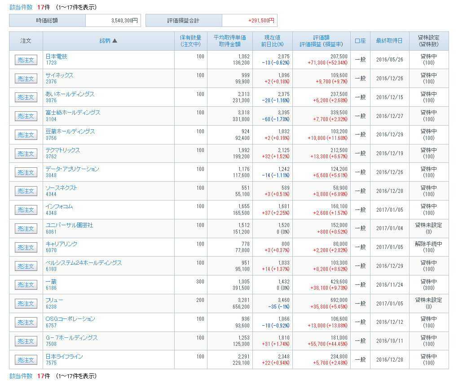Screen dimensions: 467x384
Task: Click the 売注文 button for 豆蔵ホールディングス
Action: (x=26, y=135)
